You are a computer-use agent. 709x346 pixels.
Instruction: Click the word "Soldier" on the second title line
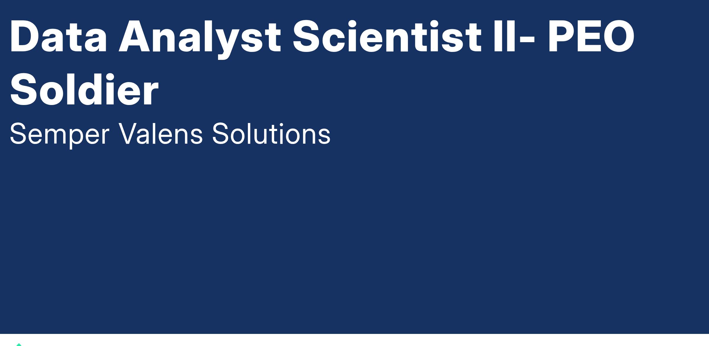(x=84, y=90)
